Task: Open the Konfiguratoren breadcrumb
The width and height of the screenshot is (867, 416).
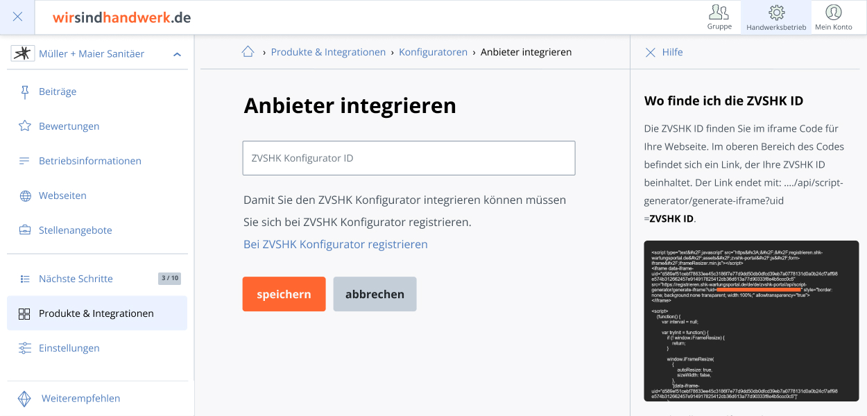Action: point(433,52)
